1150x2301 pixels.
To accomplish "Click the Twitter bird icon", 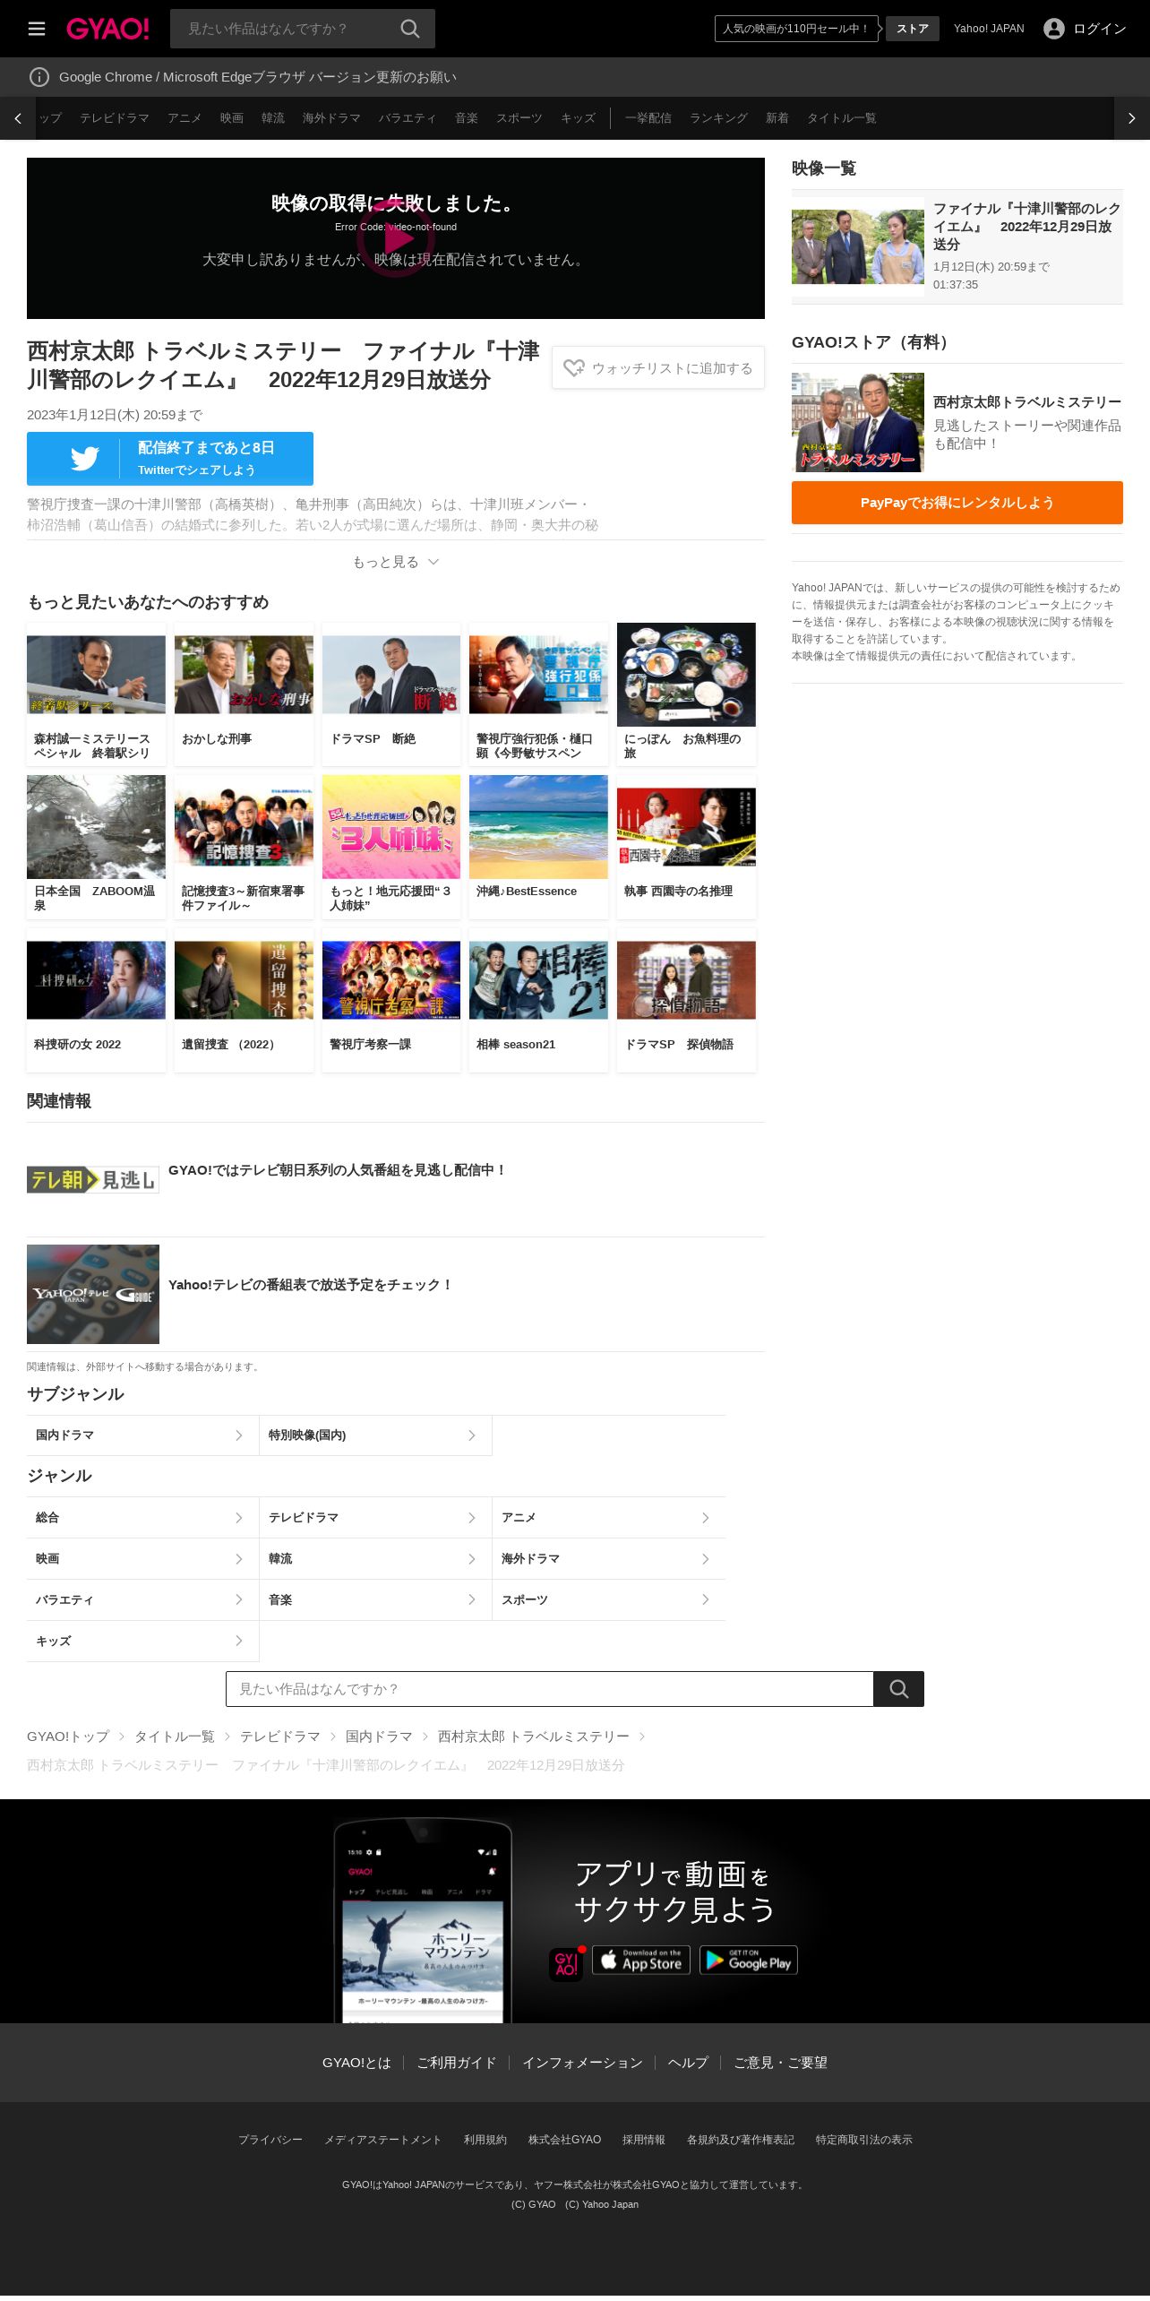I will coord(85,459).
